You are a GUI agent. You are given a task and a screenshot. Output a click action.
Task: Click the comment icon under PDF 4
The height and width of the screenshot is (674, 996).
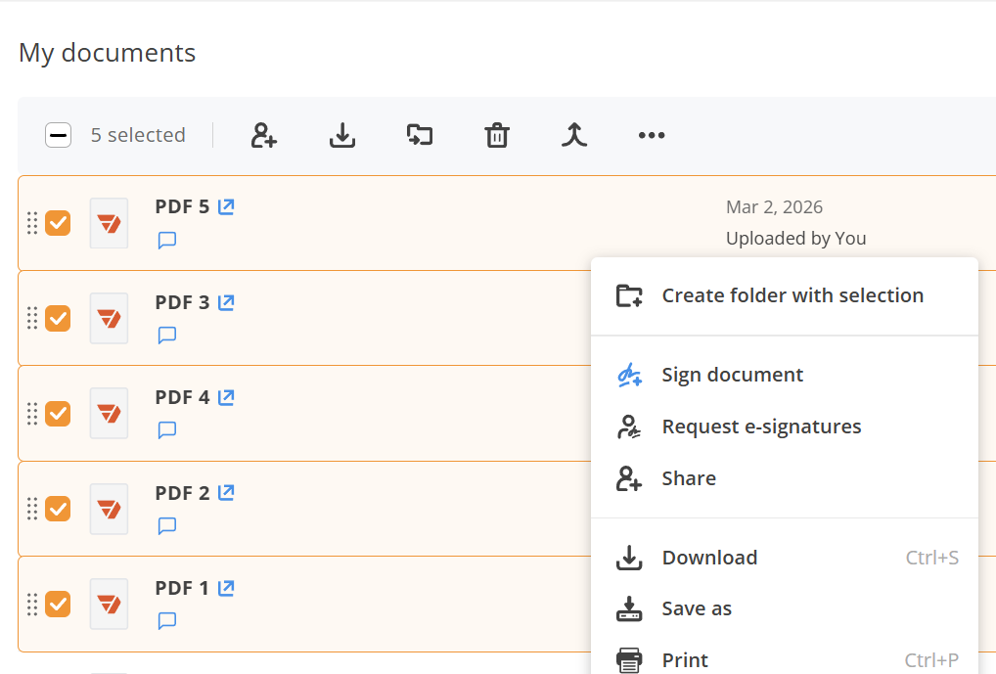(167, 430)
